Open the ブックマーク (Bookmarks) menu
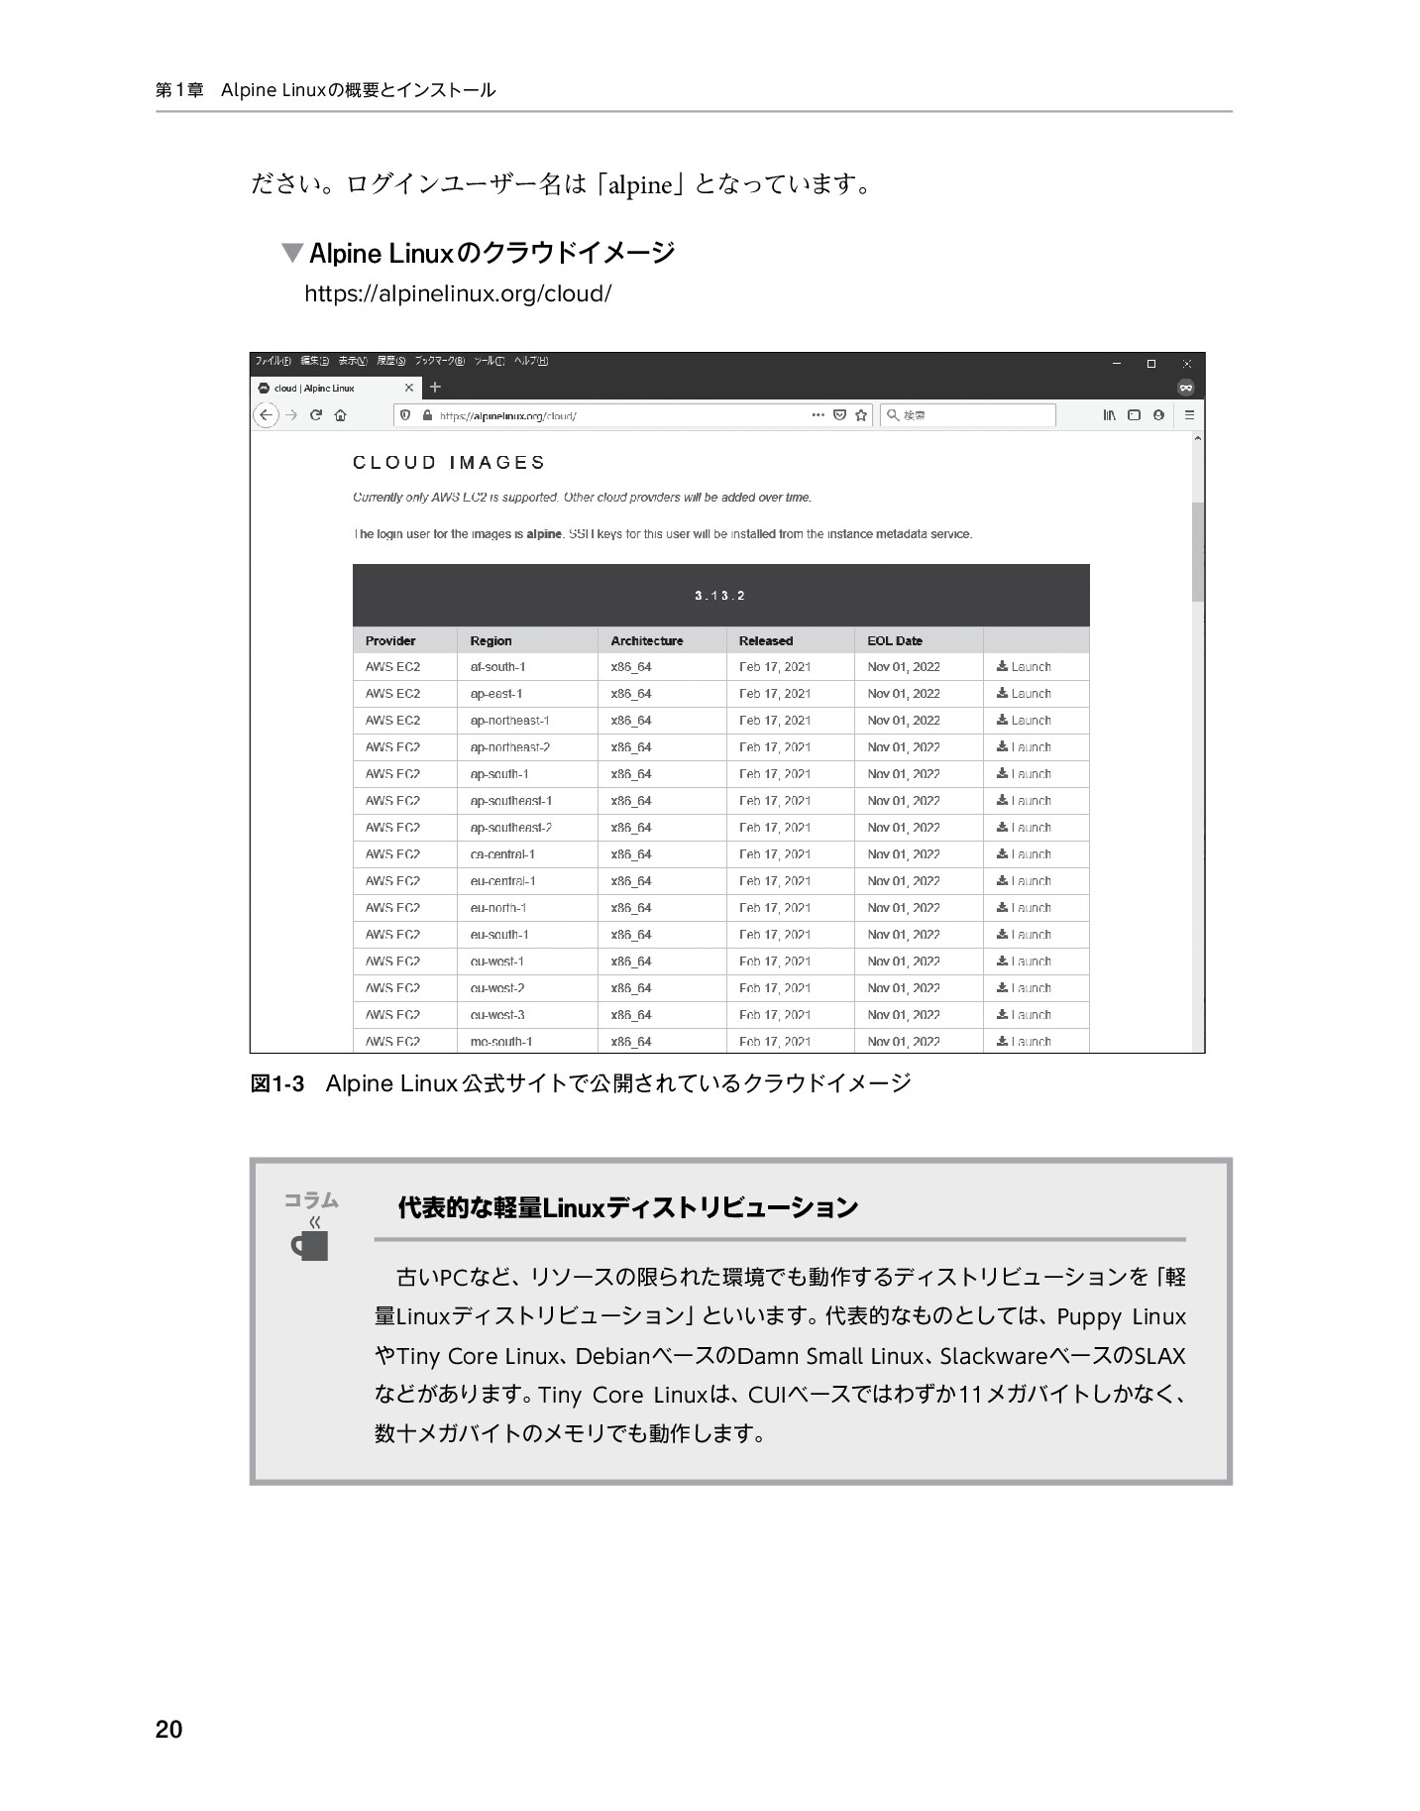 coord(439,361)
